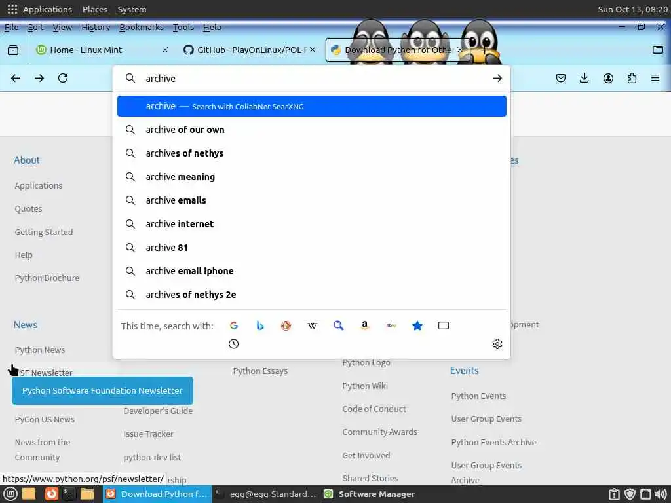Search history via the clock icon
Image resolution: width=671 pixels, height=503 pixels.
point(234,344)
